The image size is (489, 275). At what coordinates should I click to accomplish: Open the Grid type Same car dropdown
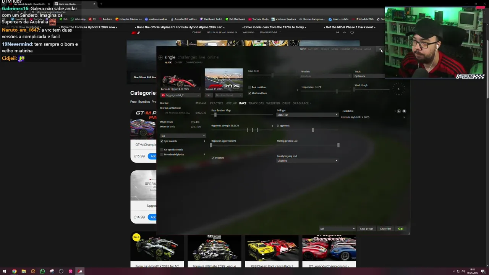coord(308,115)
